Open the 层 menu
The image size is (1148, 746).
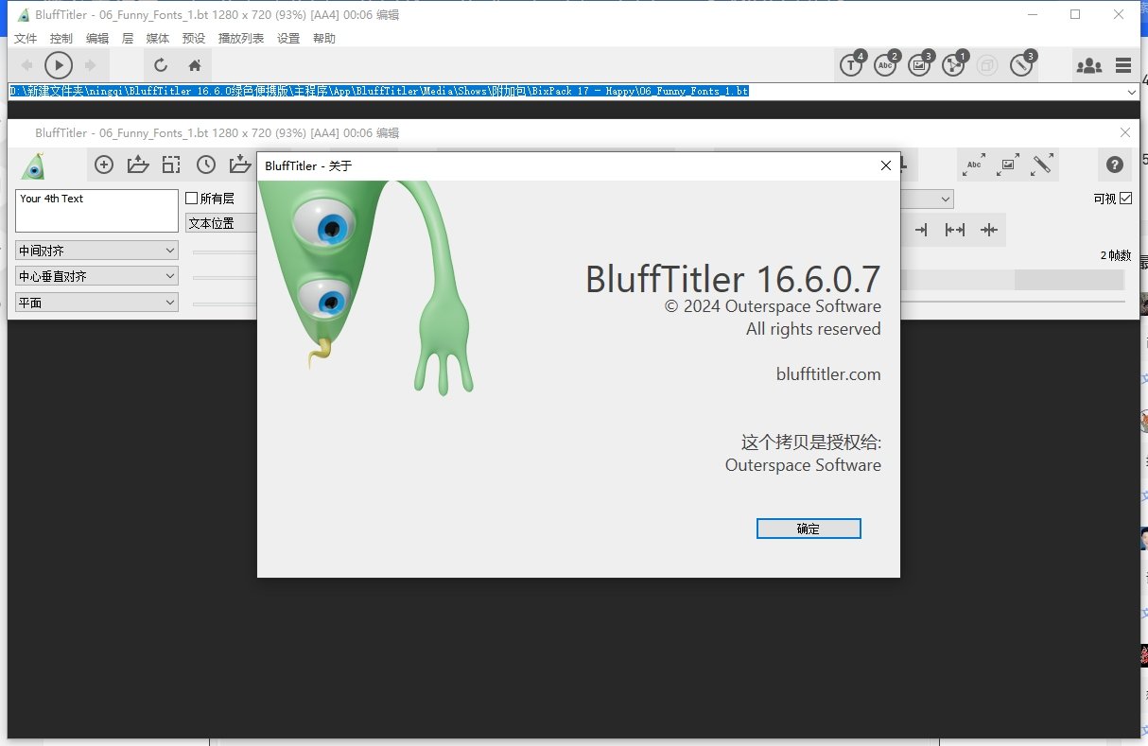click(x=128, y=39)
